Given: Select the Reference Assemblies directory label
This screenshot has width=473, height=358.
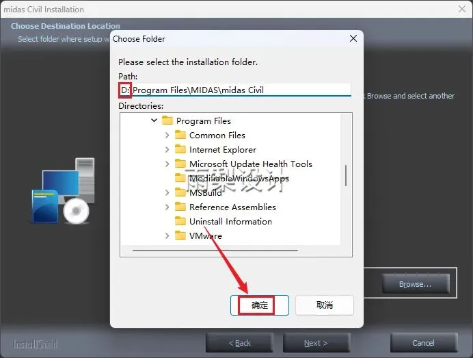Looking at the screenshot, I should 232,207.
